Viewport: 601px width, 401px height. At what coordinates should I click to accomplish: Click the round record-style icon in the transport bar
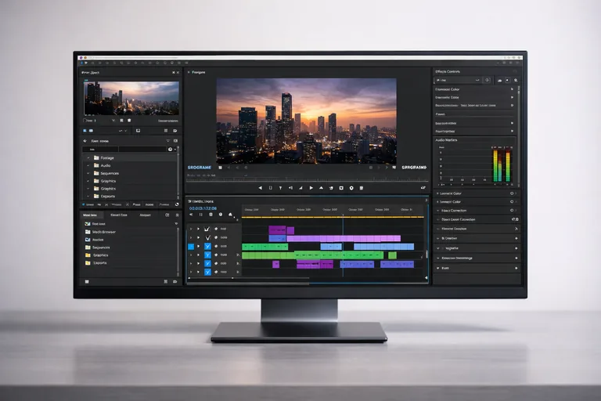(351, 188)
